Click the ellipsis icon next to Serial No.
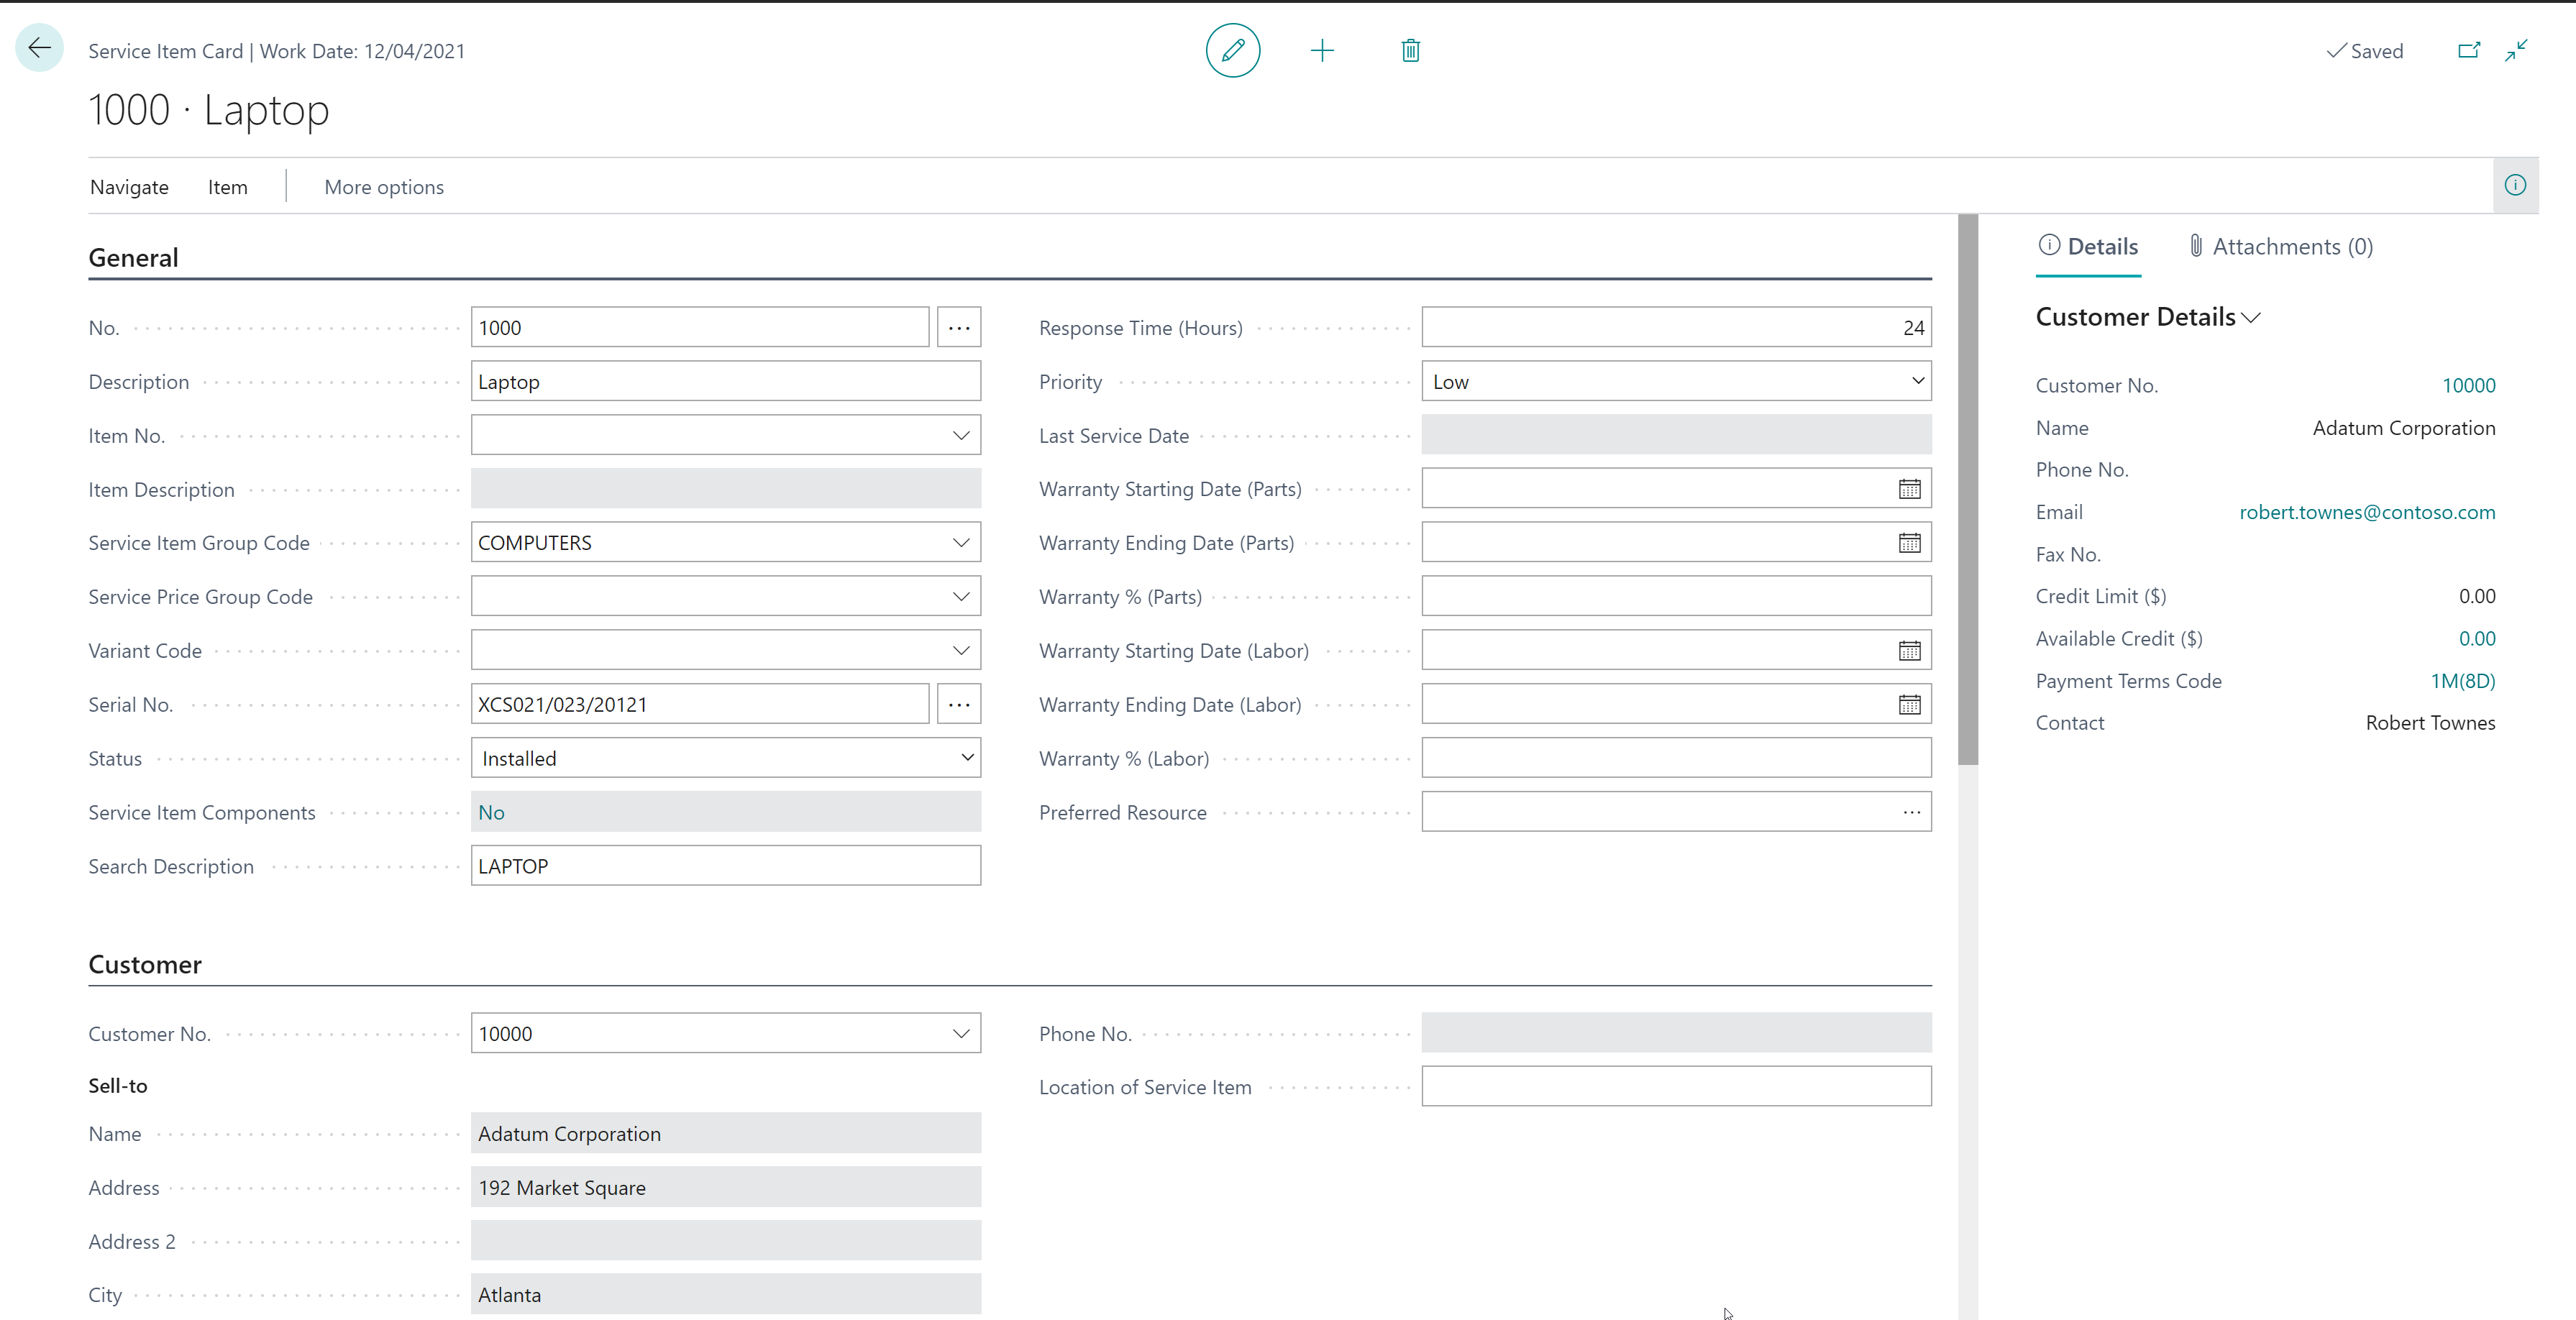The height and width of the screenshot is (1320, 2576). point(958,704)
